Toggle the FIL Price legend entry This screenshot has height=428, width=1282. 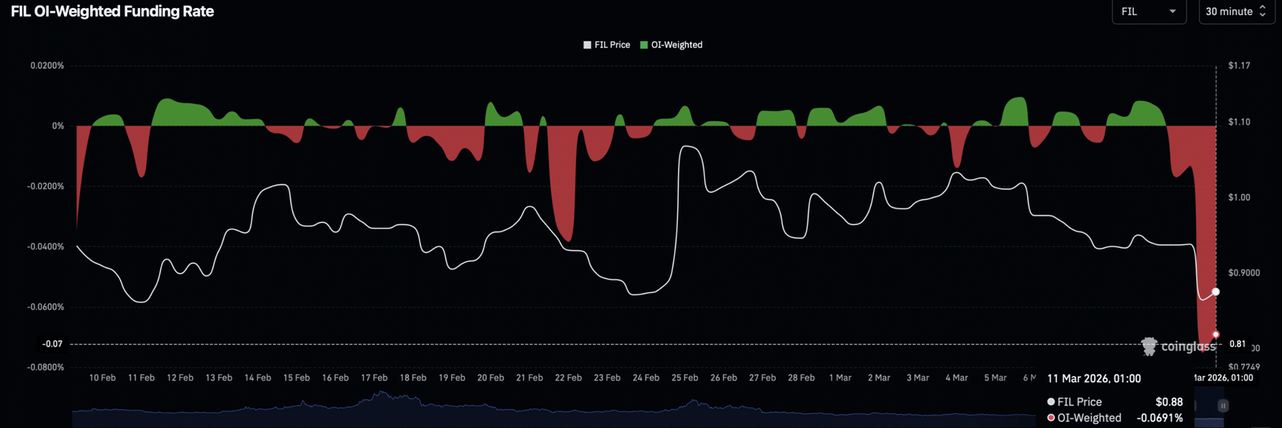pyautogui.click(x=607, y=45)
